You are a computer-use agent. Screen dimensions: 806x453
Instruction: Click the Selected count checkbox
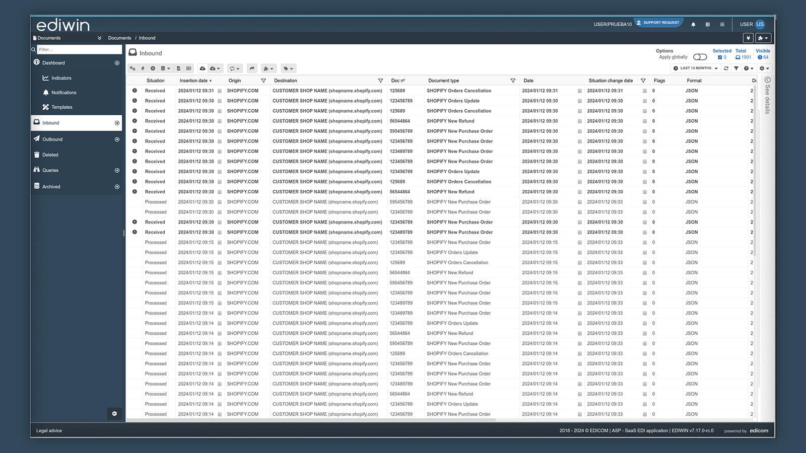[720, 57]
